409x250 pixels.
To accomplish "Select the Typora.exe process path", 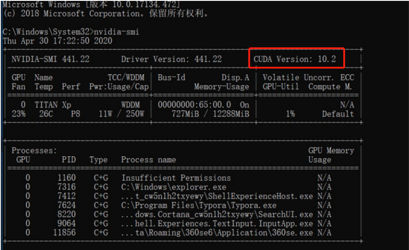I will pos(199,205).
